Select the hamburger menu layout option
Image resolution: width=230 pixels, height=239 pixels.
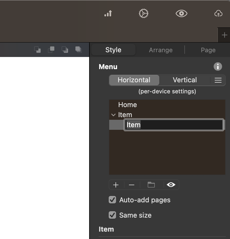point(218,80)
